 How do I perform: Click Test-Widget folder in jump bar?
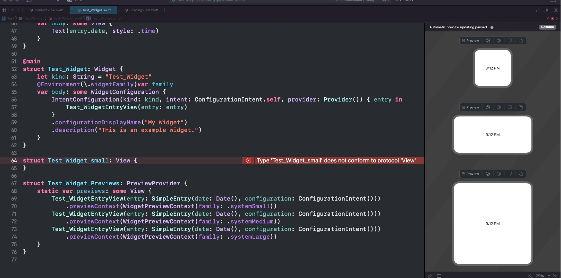pos(31,18)
